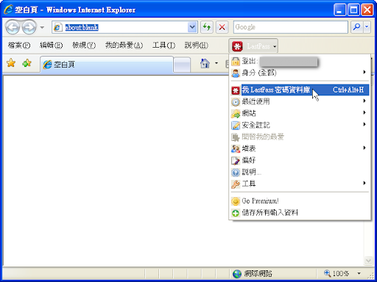
Task: Select the 空白頁 tab
Action: 107,65
